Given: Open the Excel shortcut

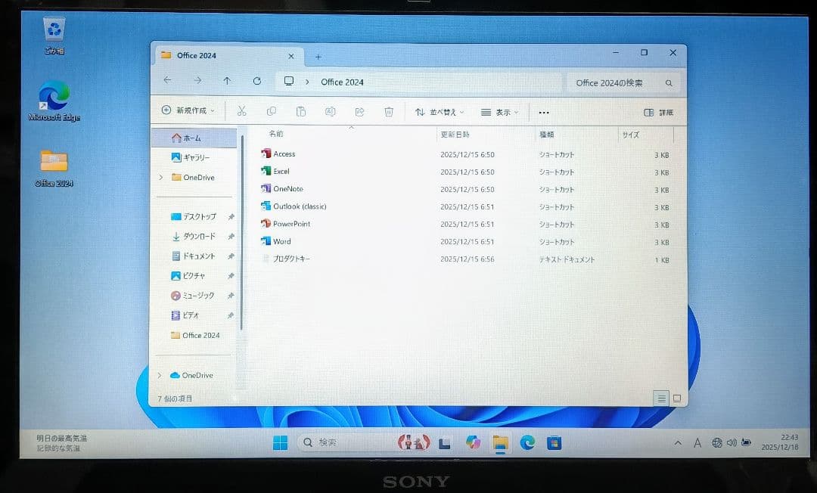Looking at the screenshot, I should [x=281, y=172].
